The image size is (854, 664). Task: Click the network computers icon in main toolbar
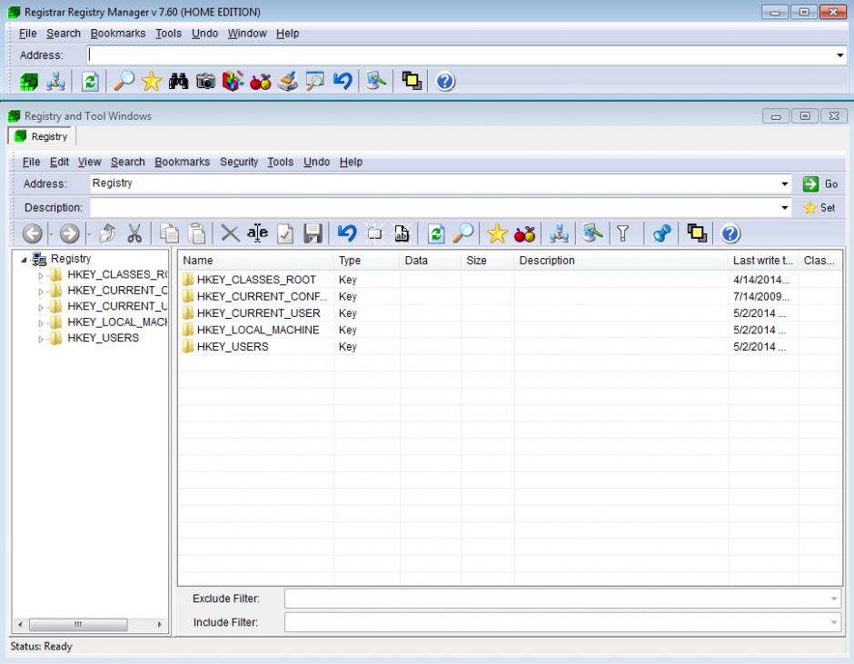pos(55,82)
